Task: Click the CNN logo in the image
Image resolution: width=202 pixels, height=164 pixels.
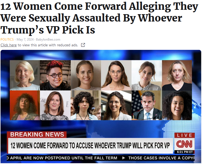Action: point(184,144)
